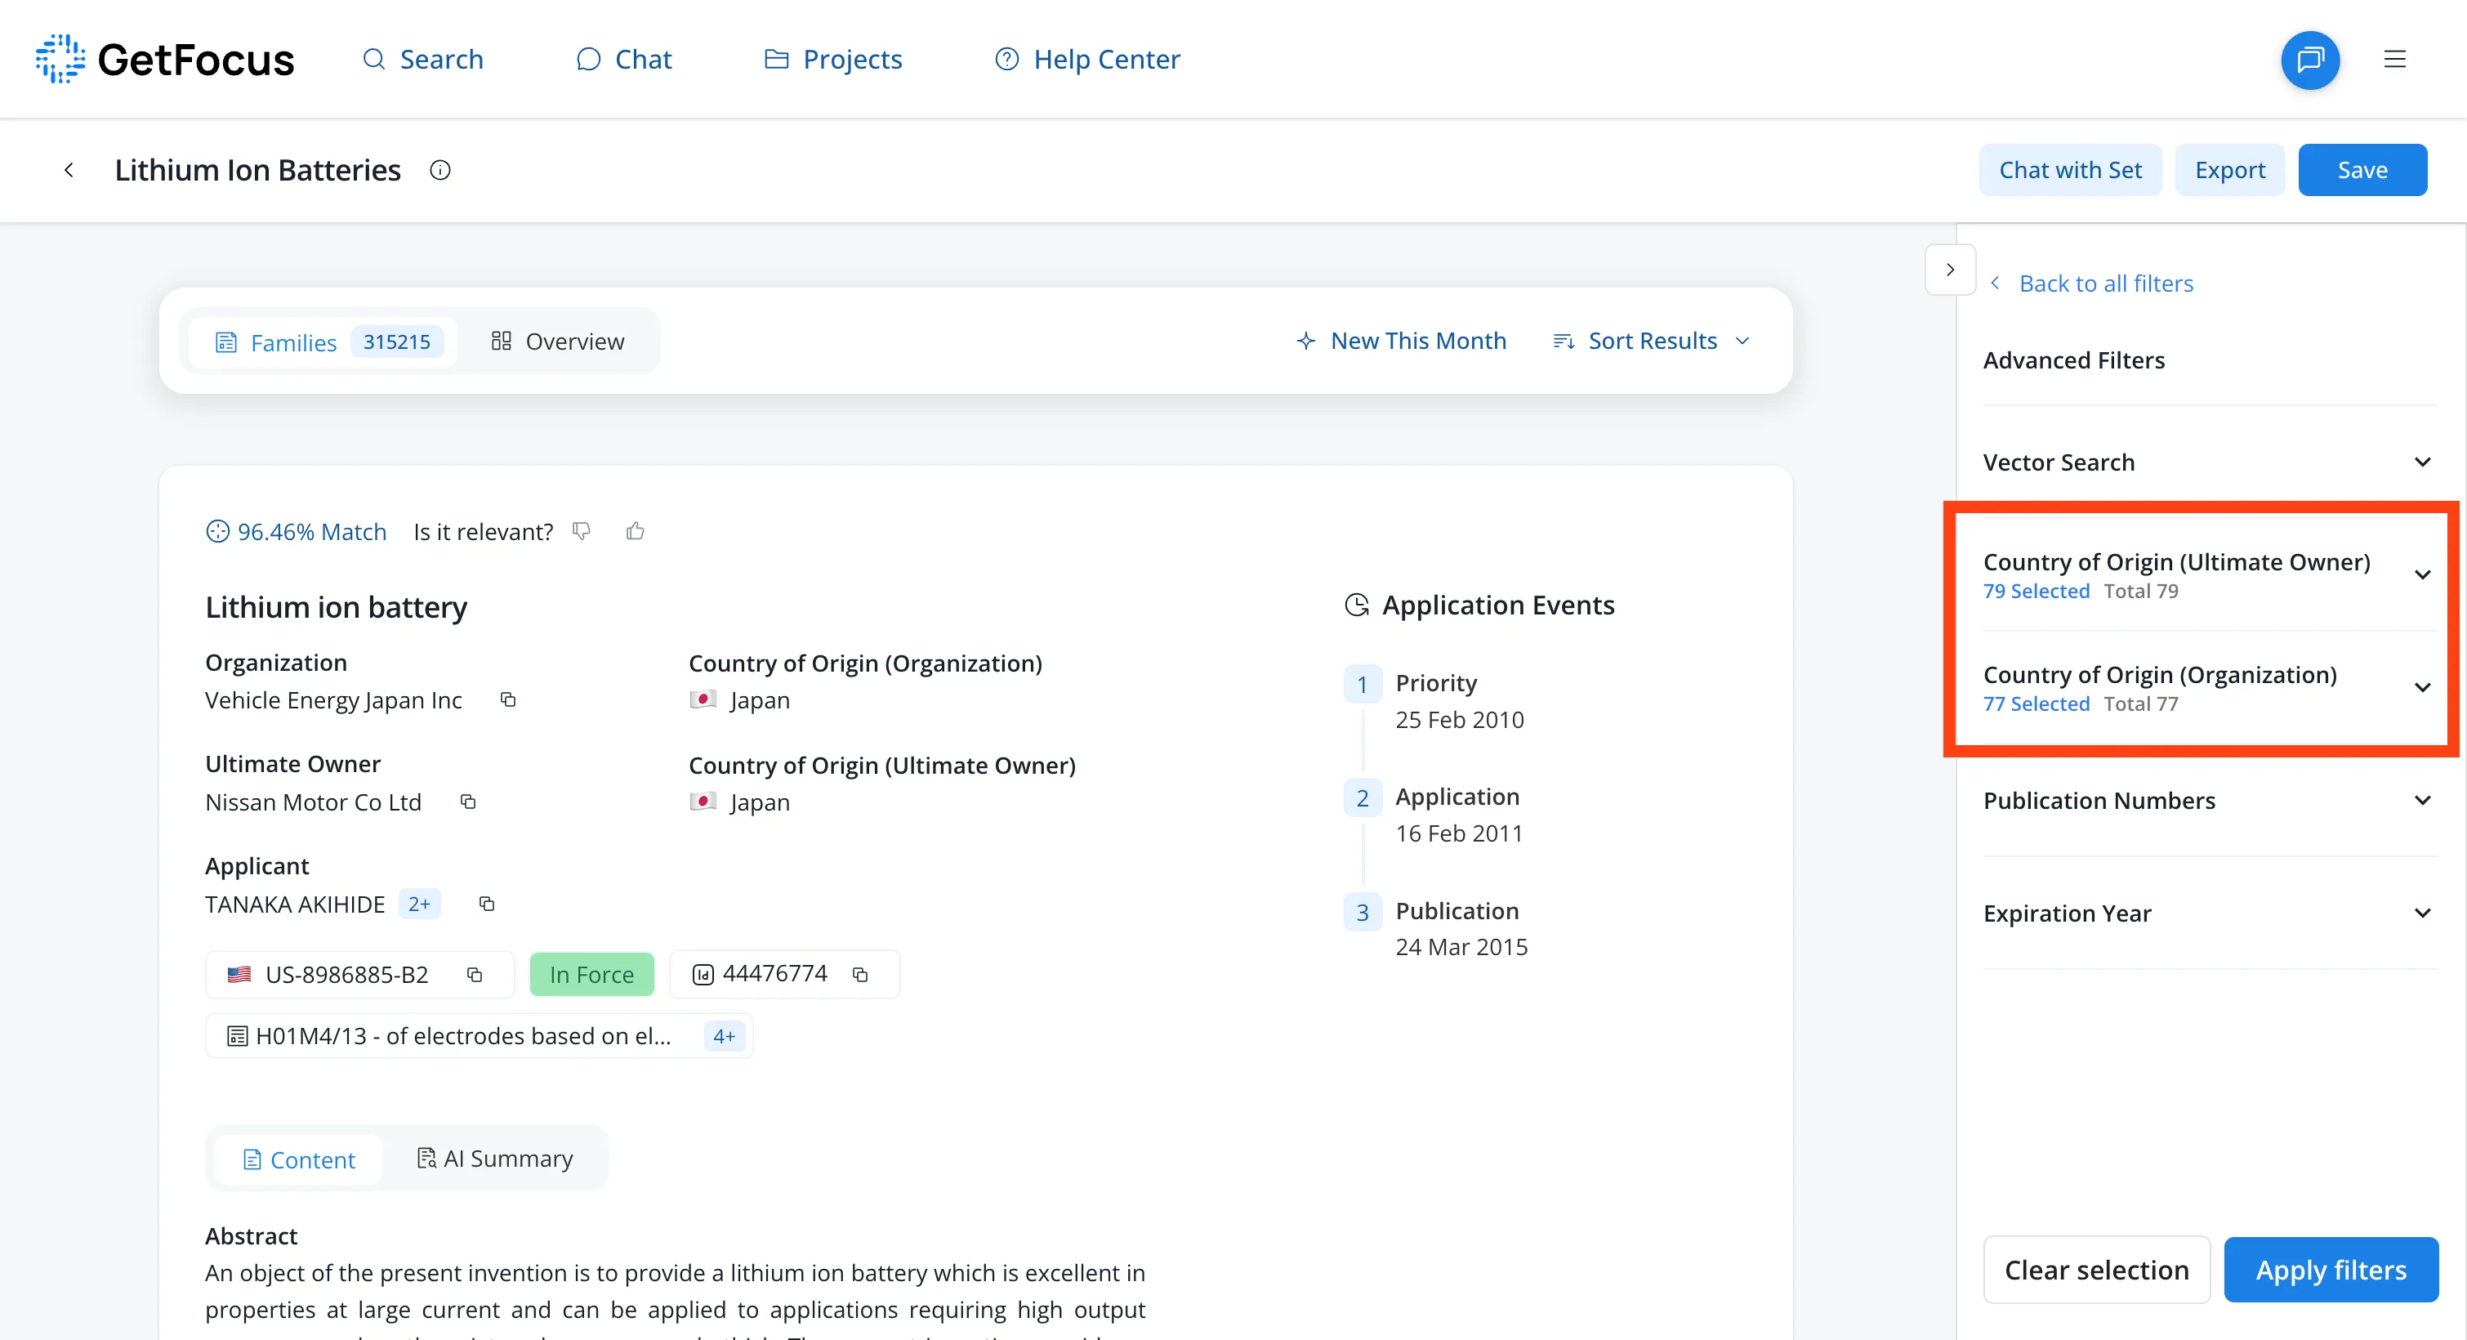Open the chat bubble widget icon
The width and height of the screenshot is (2467, 1340).
[2310, 60]
